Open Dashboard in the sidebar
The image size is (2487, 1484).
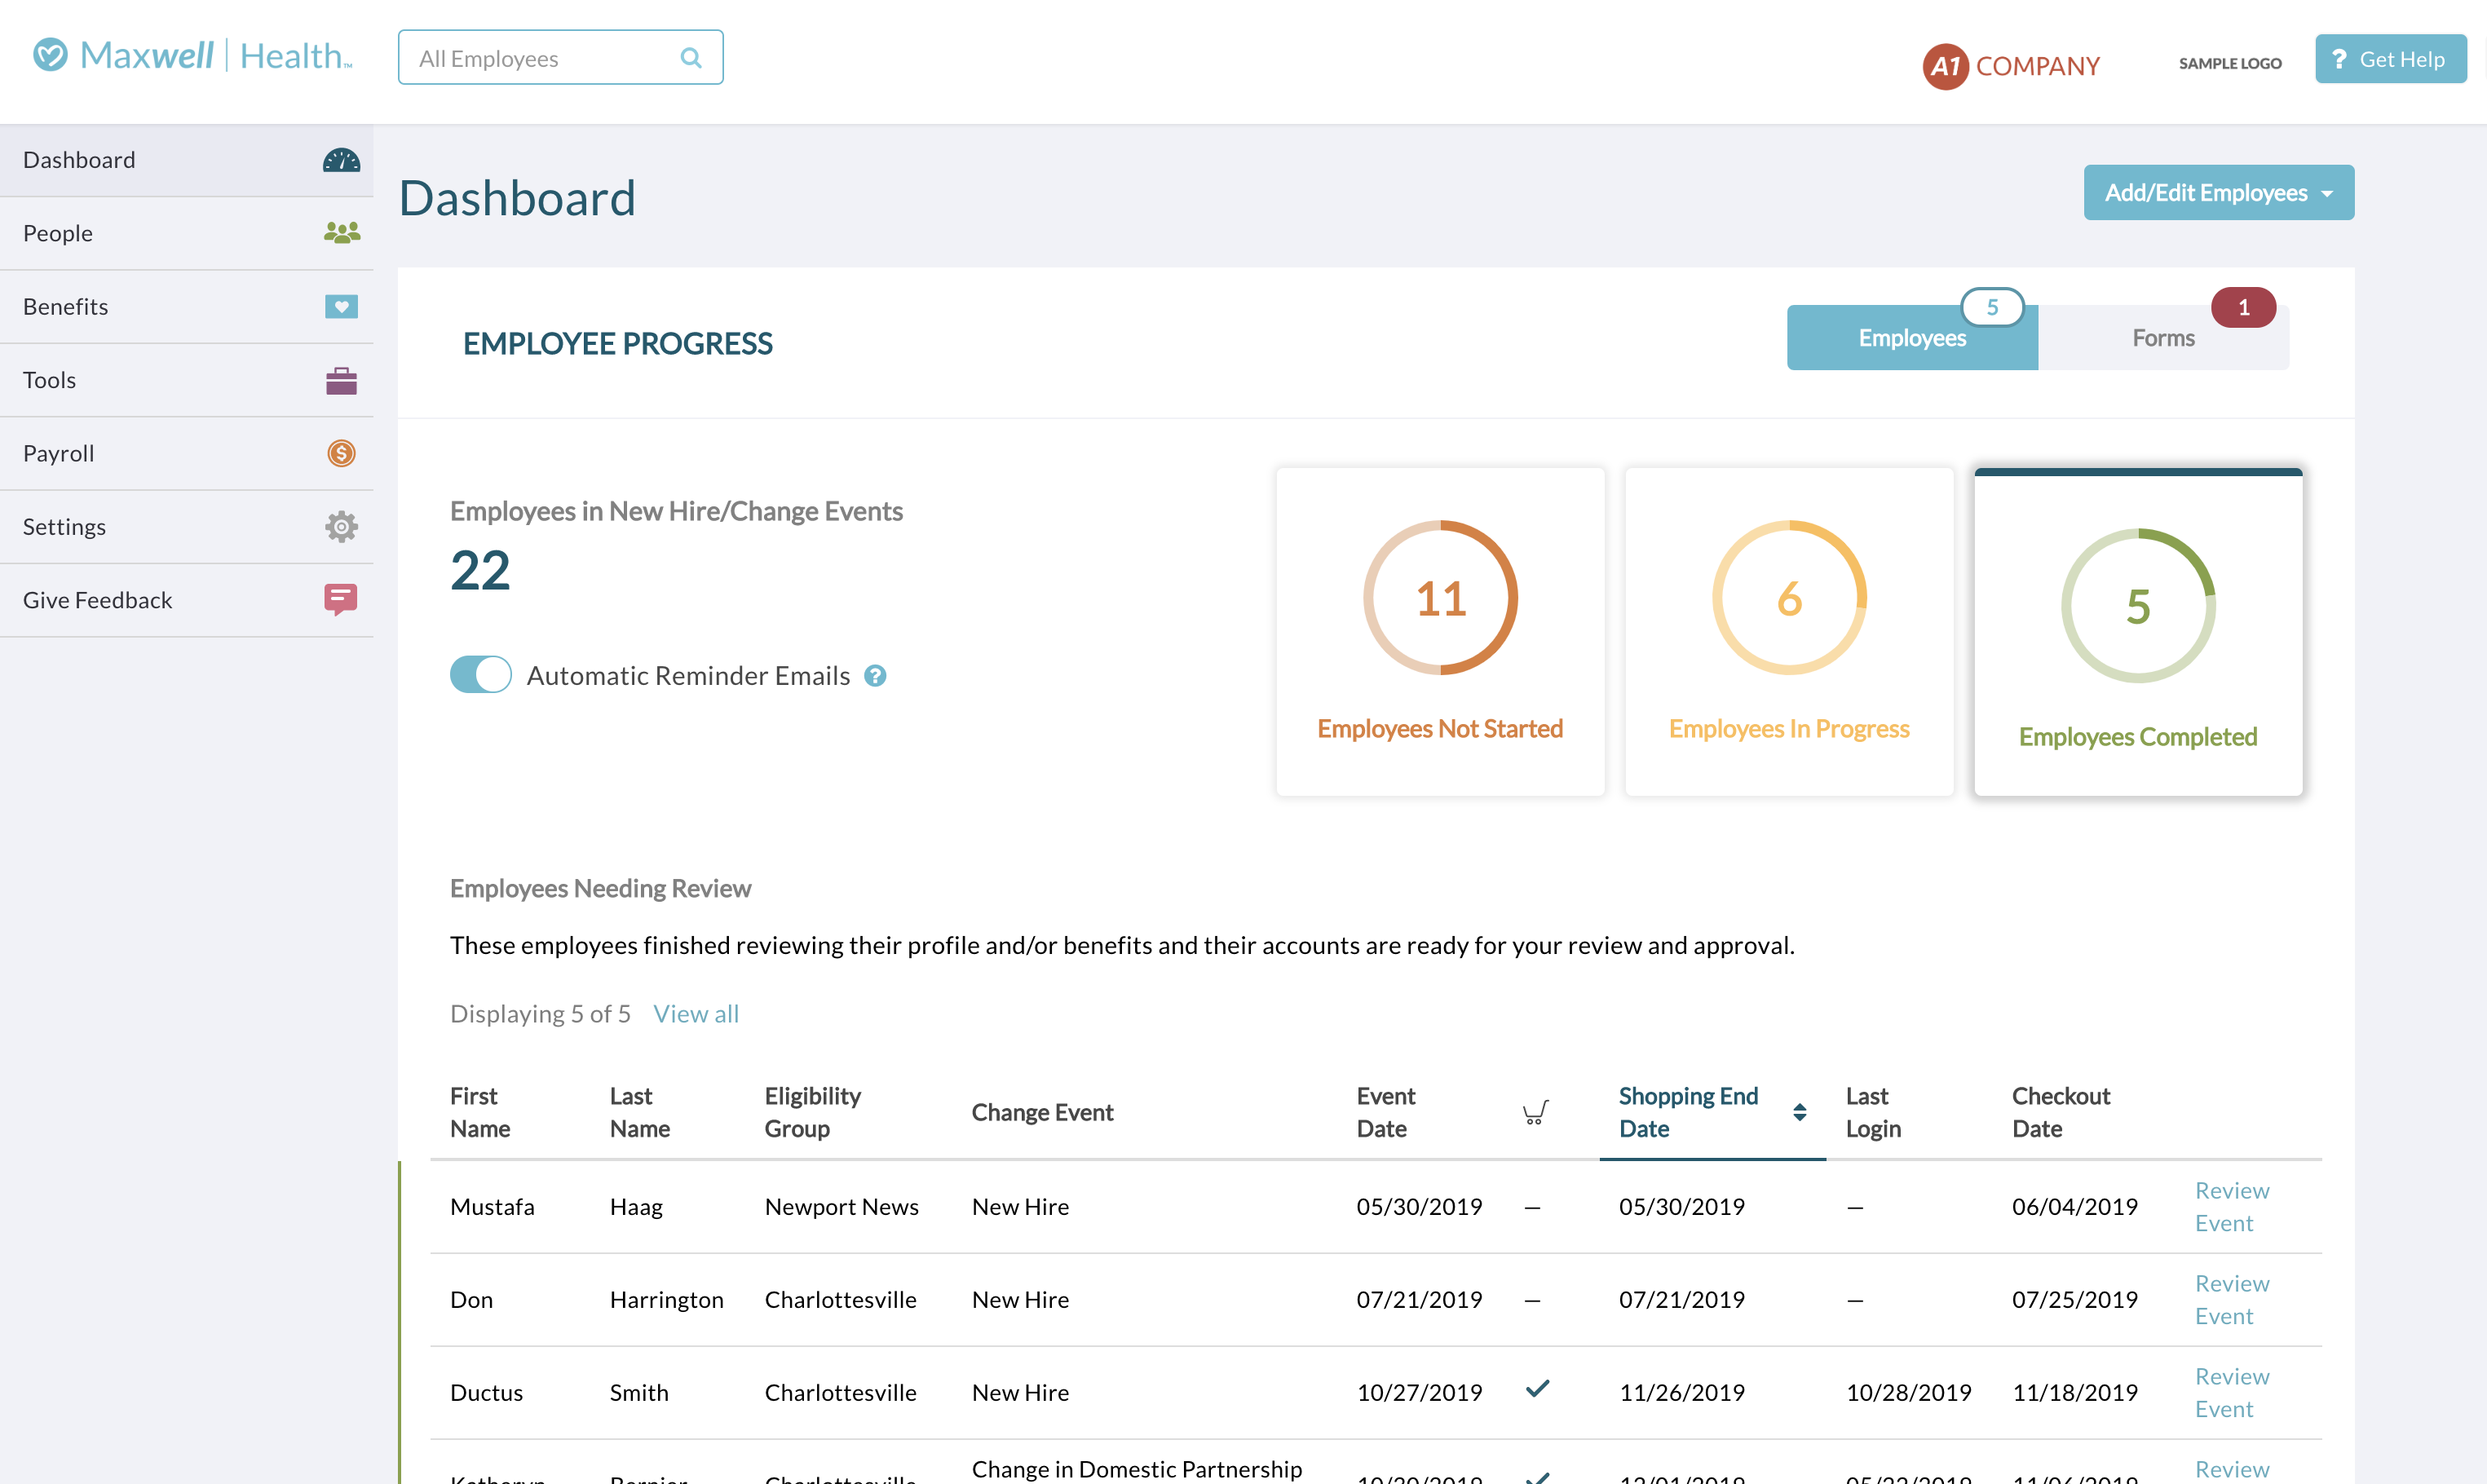pos(187,160)
